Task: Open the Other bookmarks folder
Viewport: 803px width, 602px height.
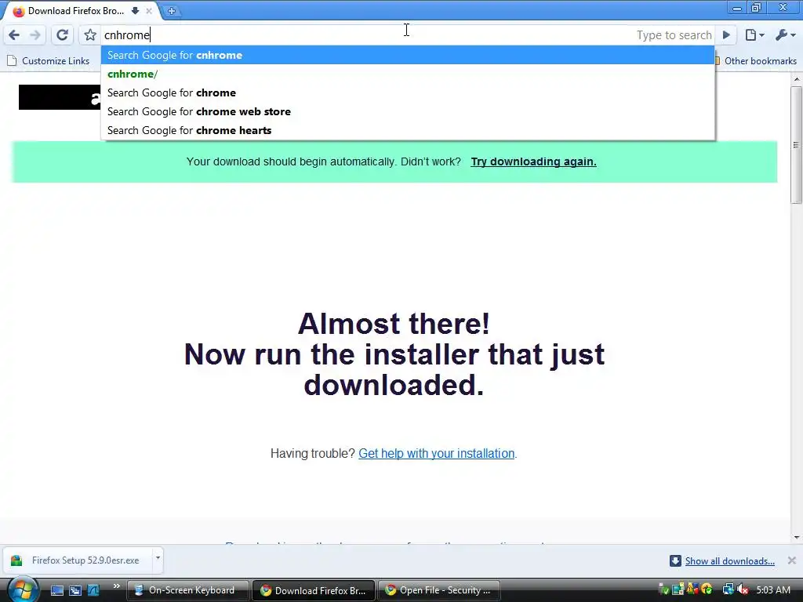Action: pos(757,61)
